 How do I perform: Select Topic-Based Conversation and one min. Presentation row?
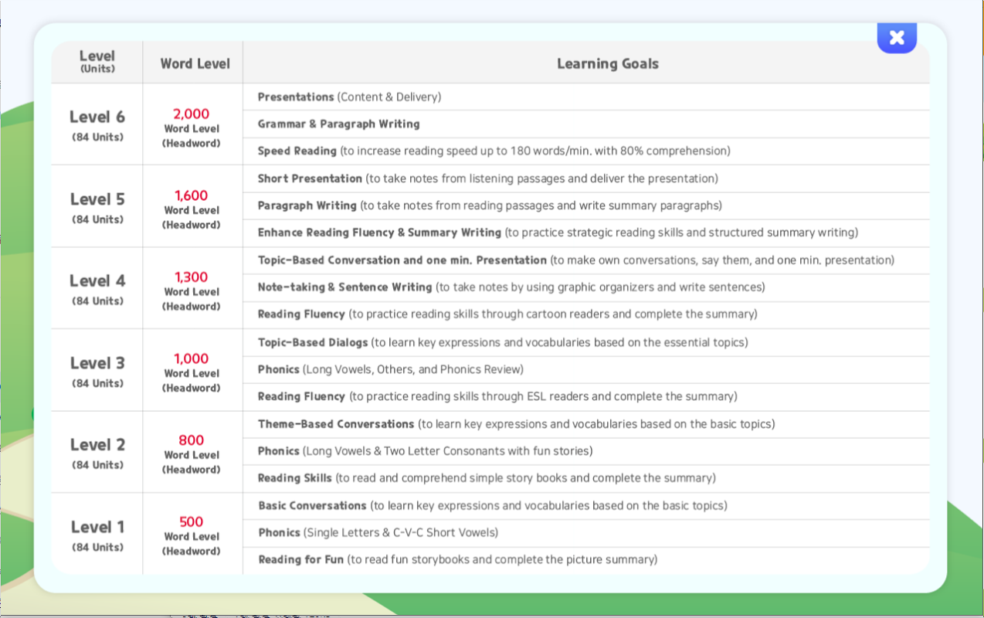coord(586,260)
